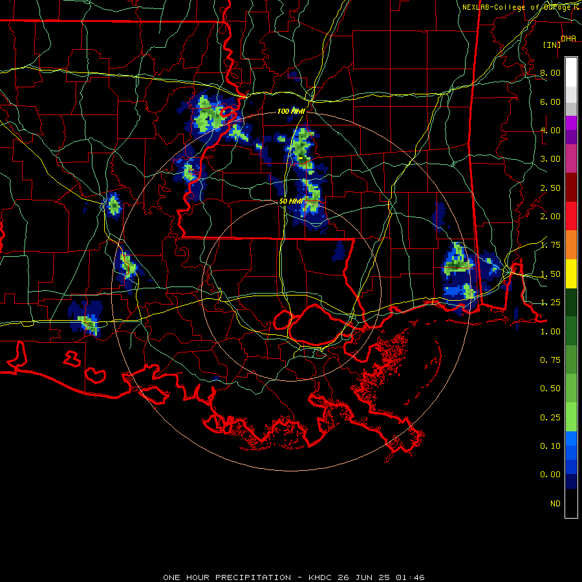Click the "OHA" product code label
The image size is (582, 582).
tap(568, 39)
